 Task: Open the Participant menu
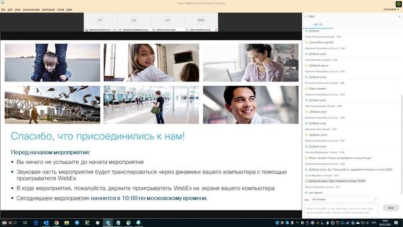click(x=48, y=9)
